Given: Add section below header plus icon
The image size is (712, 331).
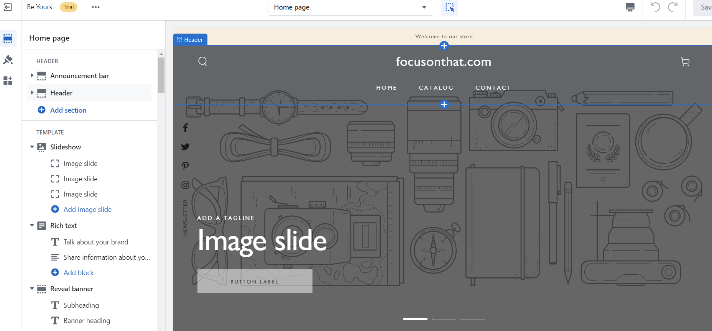Looking at the screenshot, I should [x=444, y=104].
